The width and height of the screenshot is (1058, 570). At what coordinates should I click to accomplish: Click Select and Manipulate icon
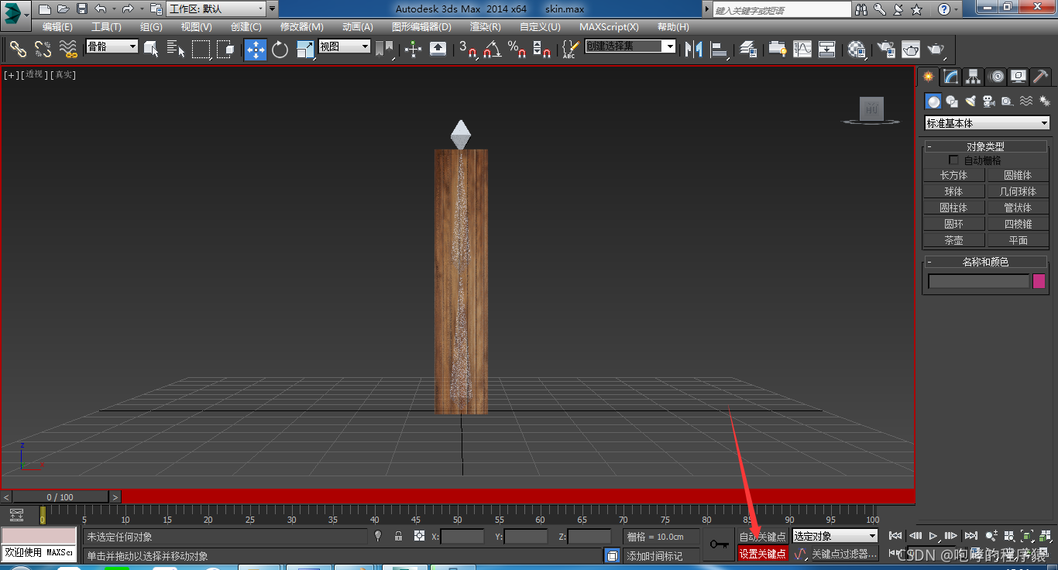click(414, 50)
